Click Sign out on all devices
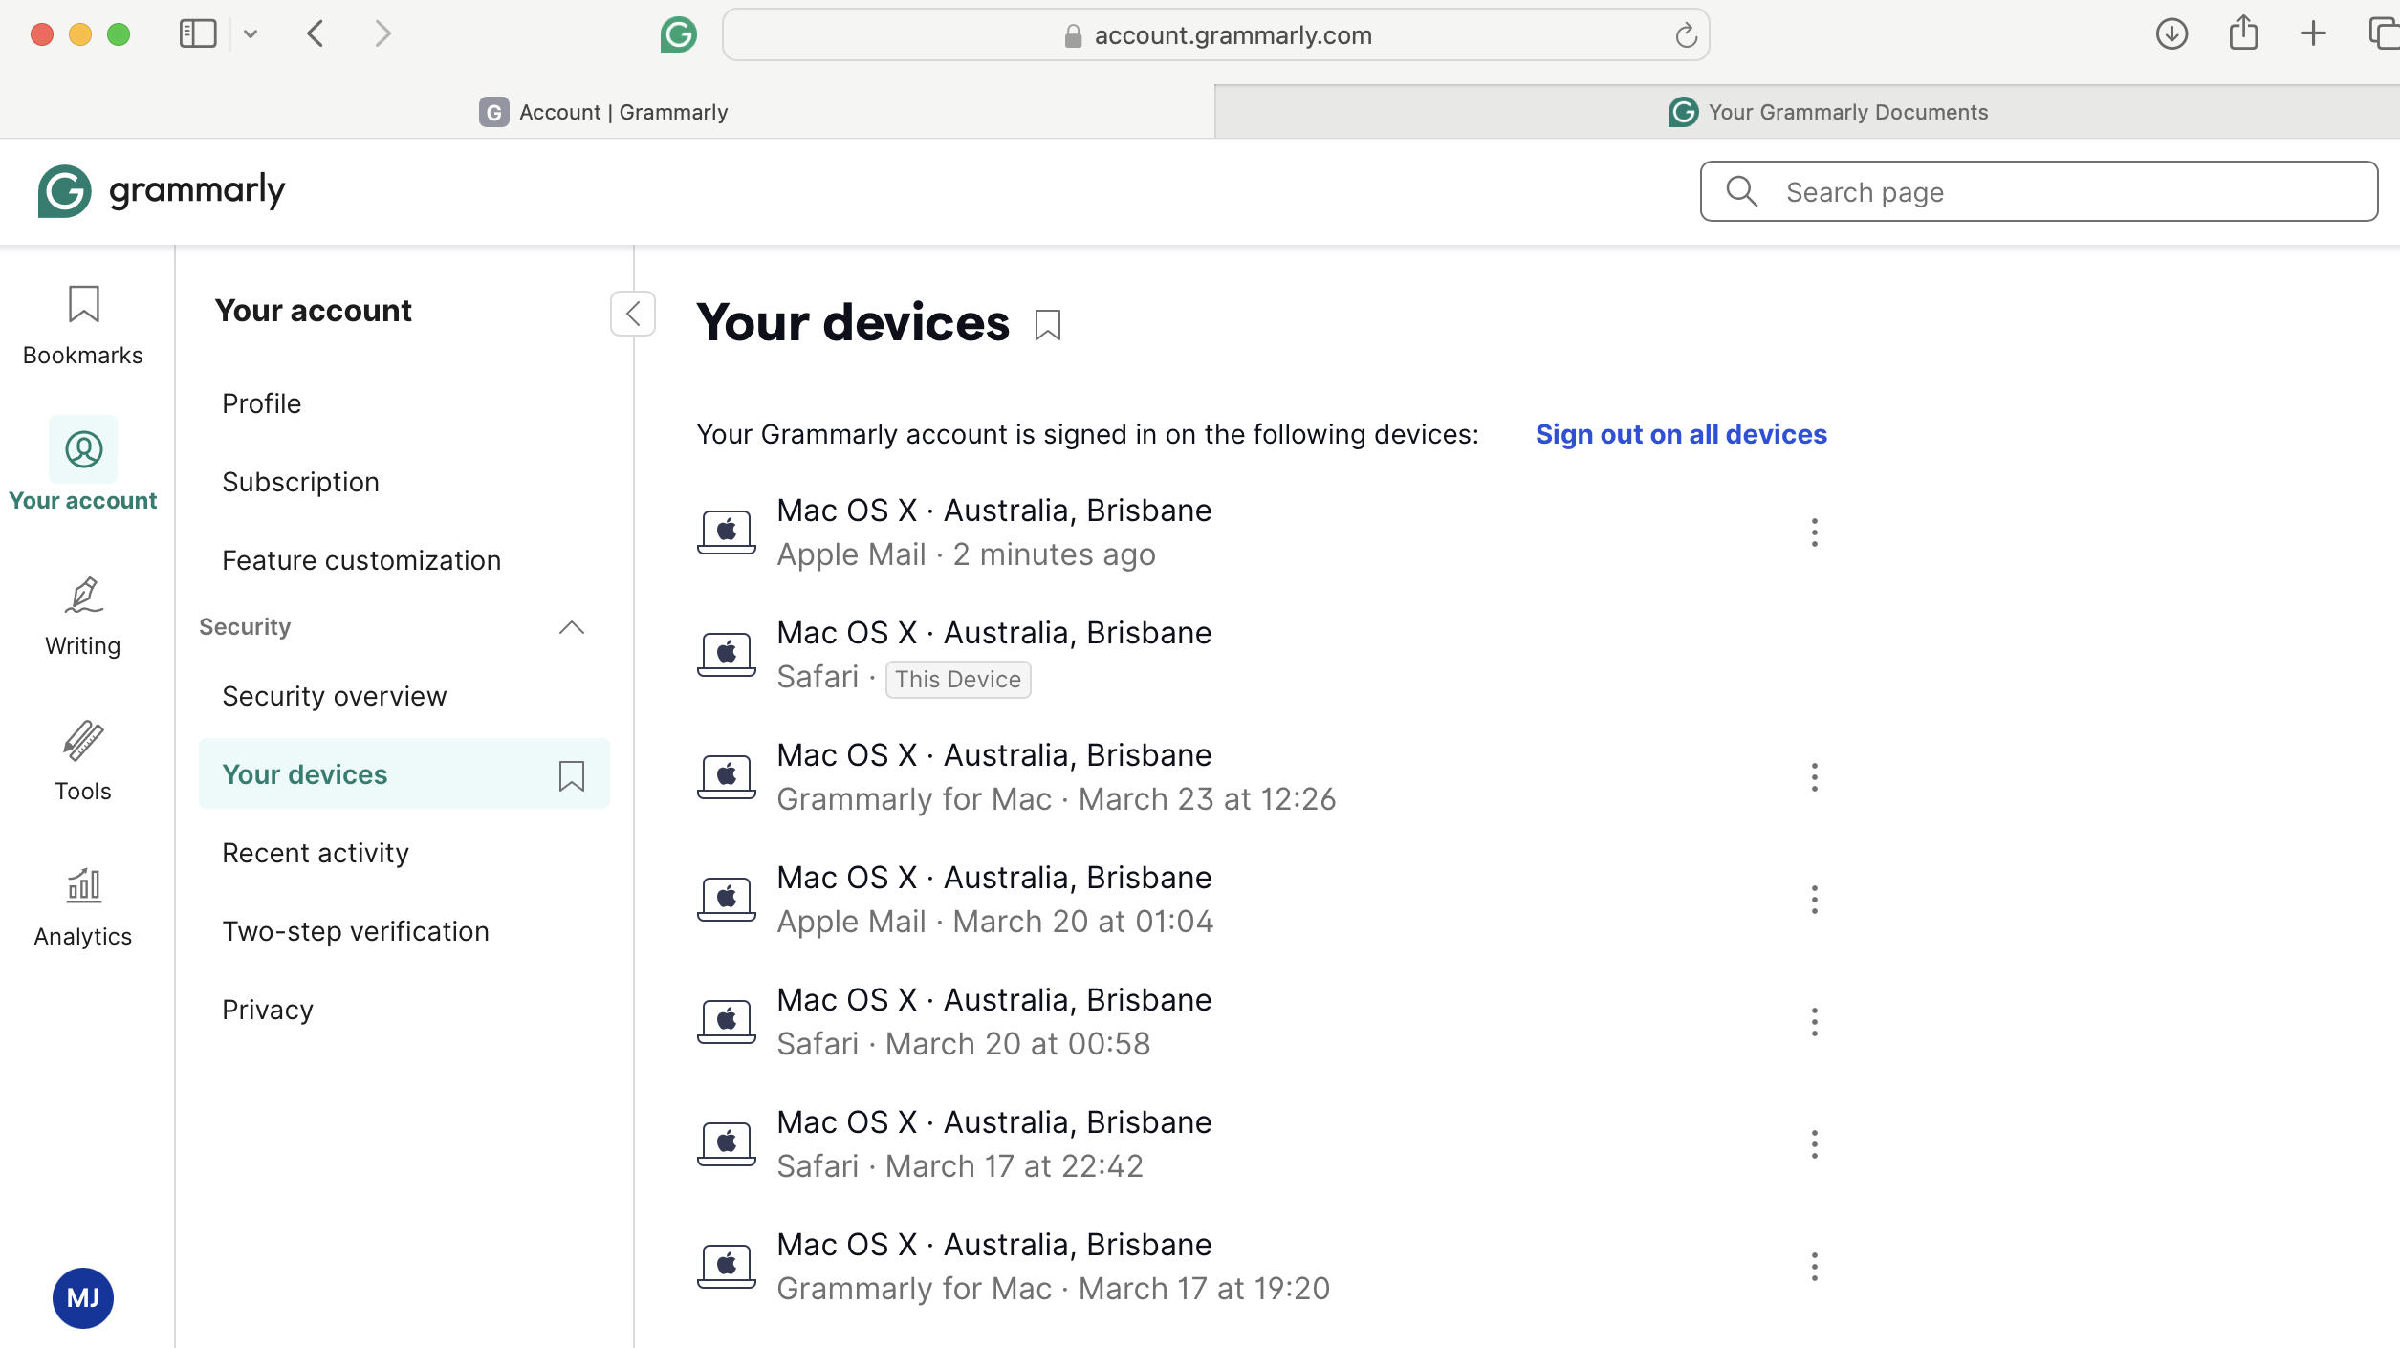Viewport: 2400px width, 1348px height. (1681, 434)
